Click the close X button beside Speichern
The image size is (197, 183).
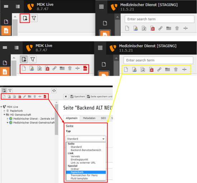tap(66, 97)
